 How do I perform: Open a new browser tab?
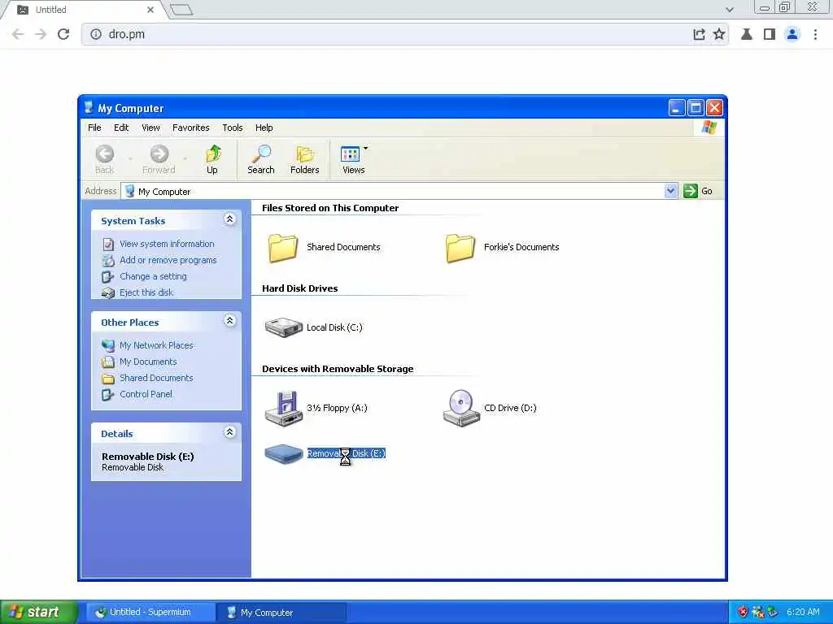point(181,10)
